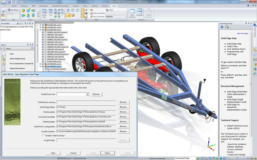
Task: Click the Zoom Area tool
Action: pyautogui.click(x=44, y=13)
